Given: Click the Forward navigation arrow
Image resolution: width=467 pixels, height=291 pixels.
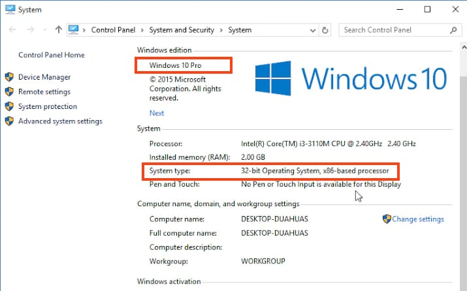Looking at the screenshot, I should 30,29.
